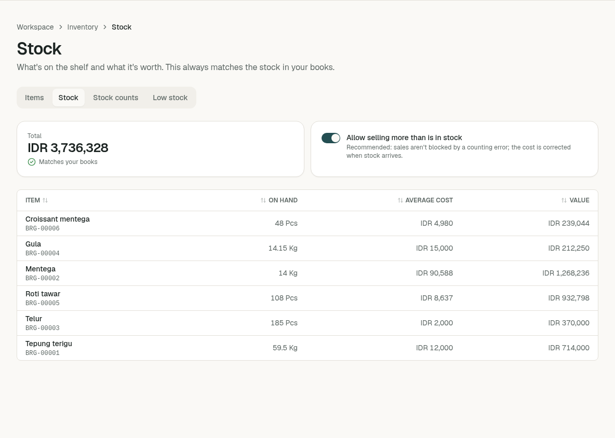
Task: Navigate to Inventory breadcrumb link
Action: coord(83,27)
